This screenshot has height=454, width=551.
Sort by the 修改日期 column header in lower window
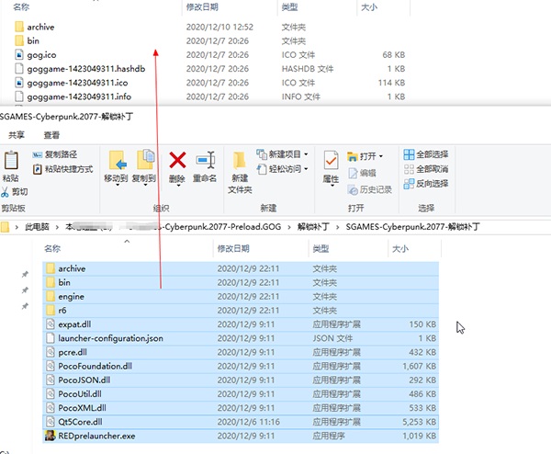pyautogui.click(x=234, y=249)
